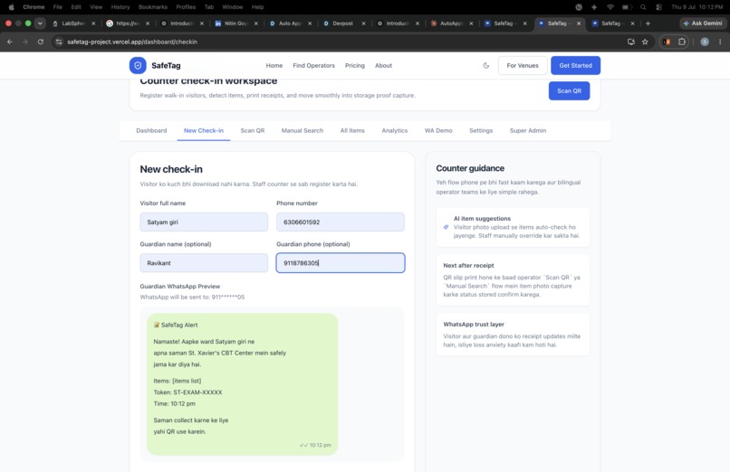
Task: Open the About page link
Action: pyautogui.click(x=384, y=65)
